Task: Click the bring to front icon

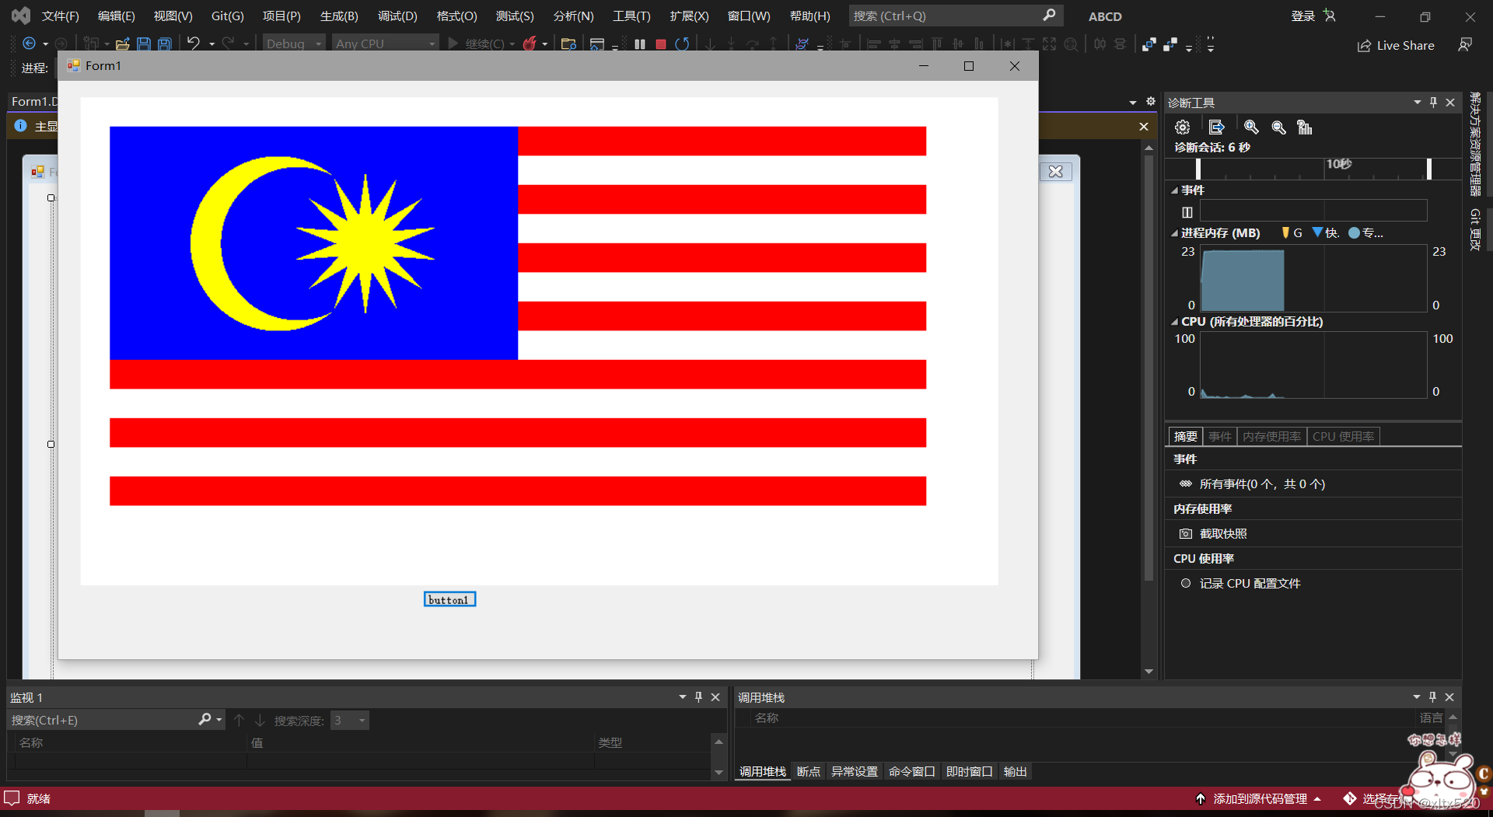Action: 1149,44
